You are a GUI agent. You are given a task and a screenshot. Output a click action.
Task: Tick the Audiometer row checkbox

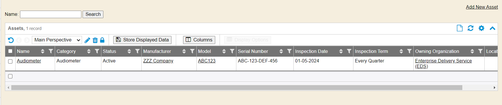coord(10,61)
